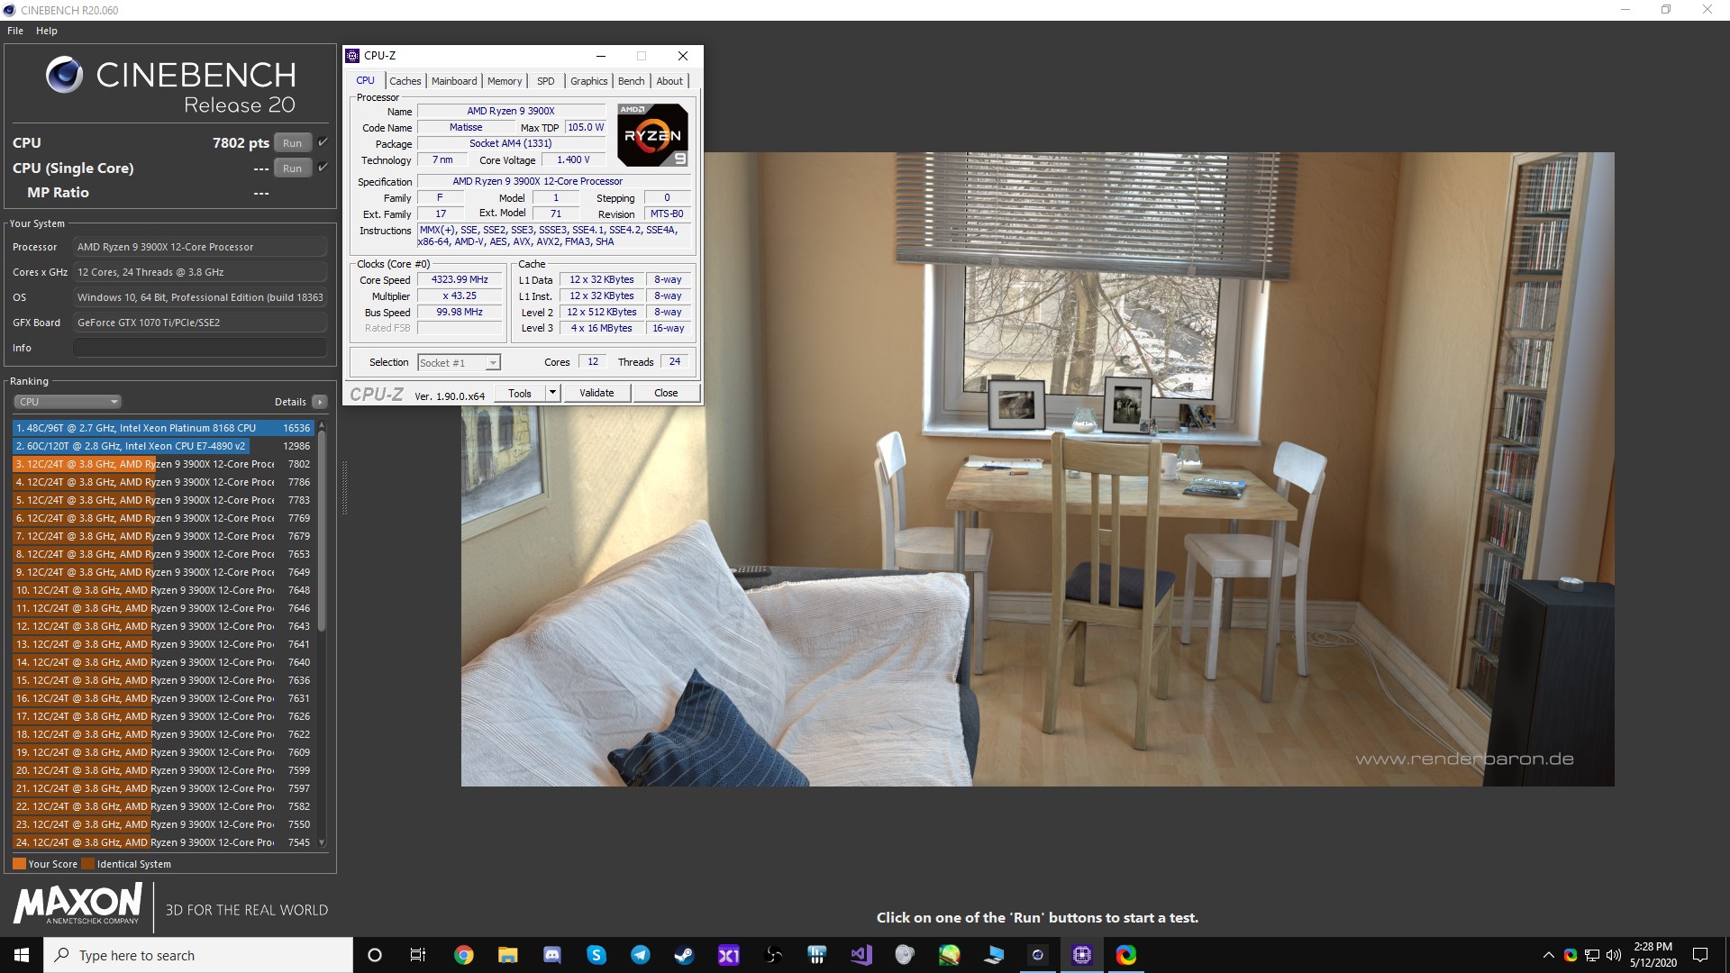This screenshot has height=973, width=1730.
Task: Click the Cinebench logo sphere icon
Action: 65,75
